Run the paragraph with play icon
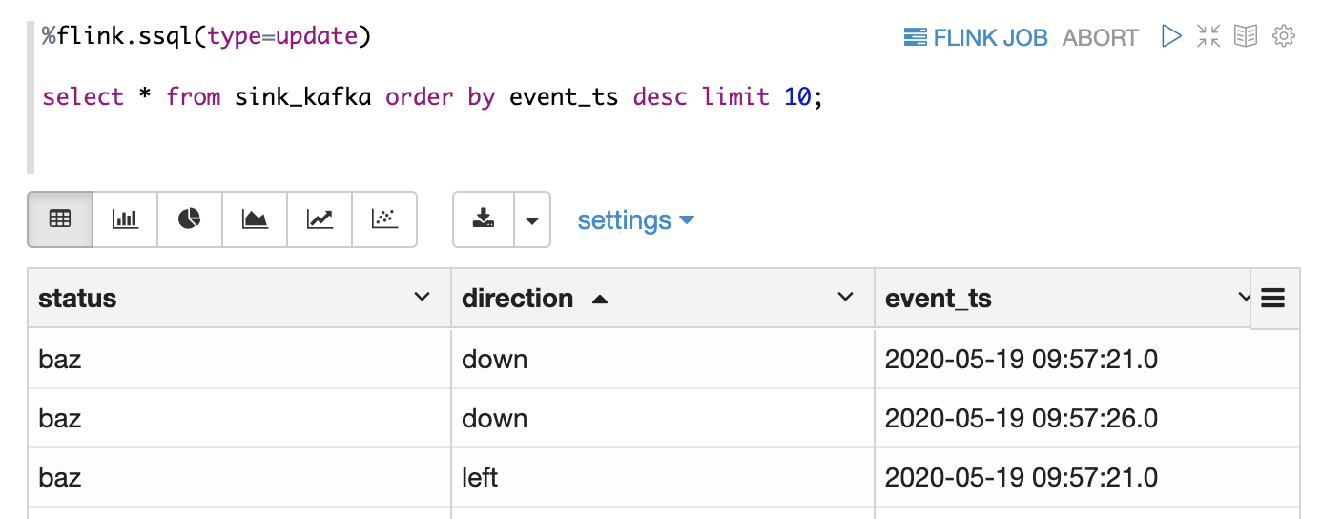1322x519 pixels. [x=1171, y=36]
